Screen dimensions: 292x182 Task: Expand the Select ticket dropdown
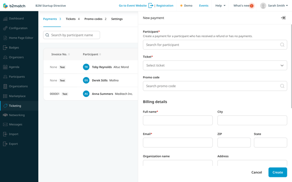coord(215,65)
